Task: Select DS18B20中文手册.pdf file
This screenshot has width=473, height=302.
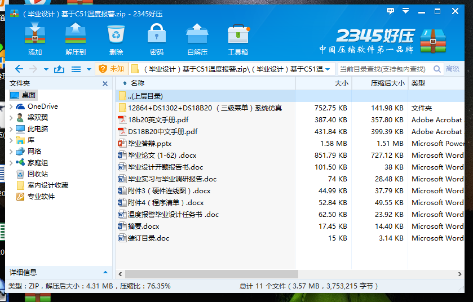Action: (x=290, y=132)
